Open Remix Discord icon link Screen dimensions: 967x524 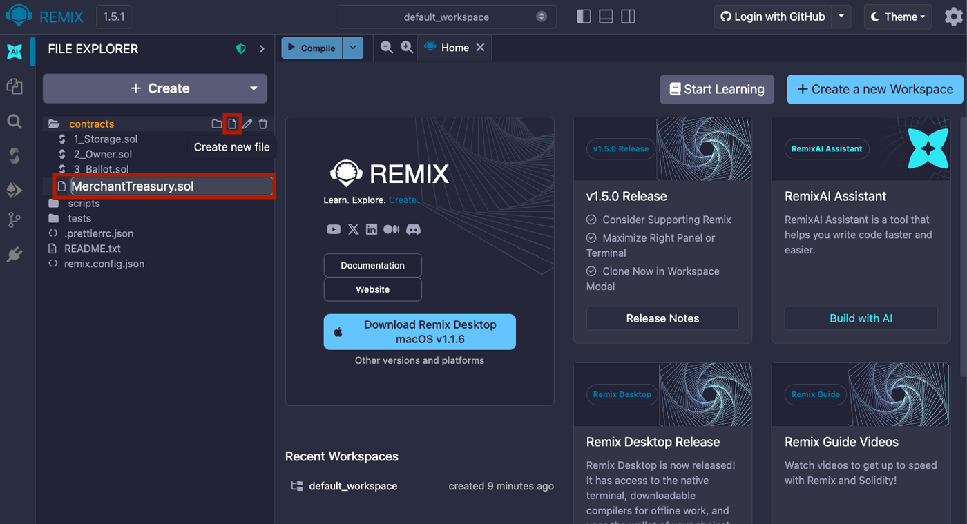pyautogui.click(x=413, y=229)
